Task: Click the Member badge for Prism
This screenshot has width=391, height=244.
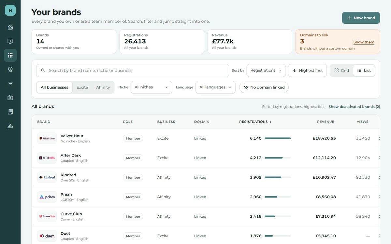Action: point(133,197)
